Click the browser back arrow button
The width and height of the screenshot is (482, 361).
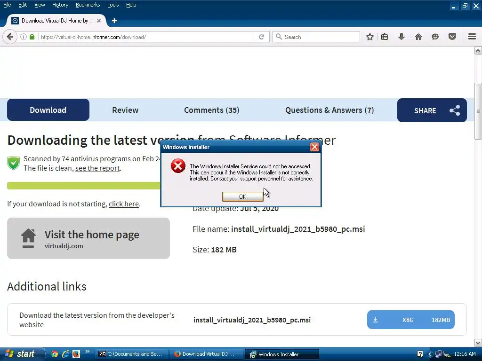click(10, 37)
